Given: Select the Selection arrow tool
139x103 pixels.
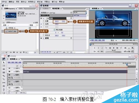Looking at the screenshot, I should 4,62.
